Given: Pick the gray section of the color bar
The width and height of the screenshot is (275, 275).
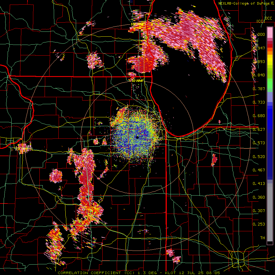Looking at the screenshot, I should (x=270, y=212).
